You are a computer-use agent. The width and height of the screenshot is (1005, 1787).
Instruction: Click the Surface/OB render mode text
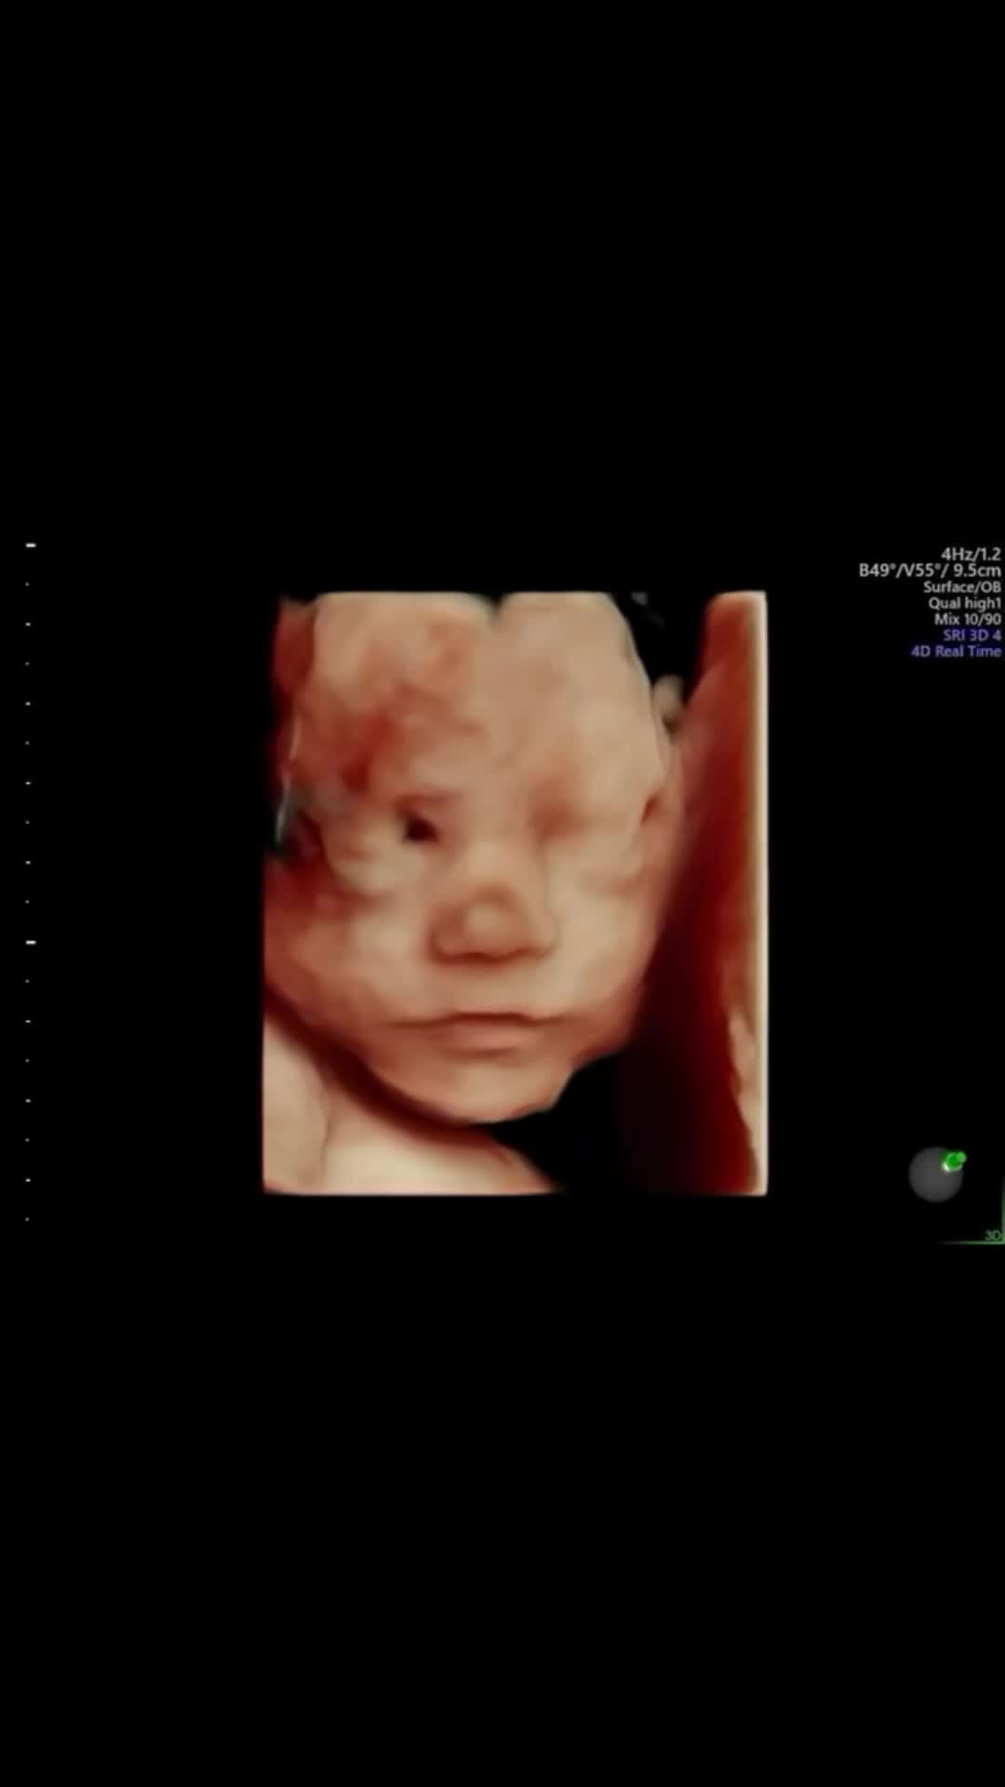click(x=961, y=587)
